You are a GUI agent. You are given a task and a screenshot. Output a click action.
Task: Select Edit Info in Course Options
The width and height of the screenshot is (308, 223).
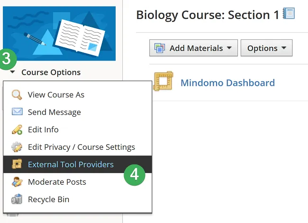[43, 129]
